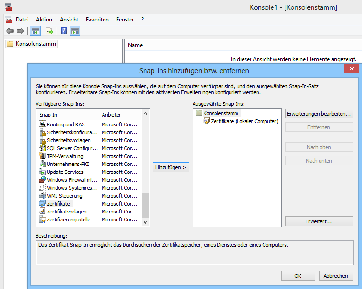
Task: Sort by the Anbieter column header
Action: click(x=111, y=115)
